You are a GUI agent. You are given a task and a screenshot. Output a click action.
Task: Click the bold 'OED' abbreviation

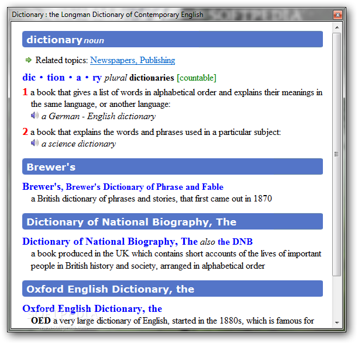(x=41, y=321)
